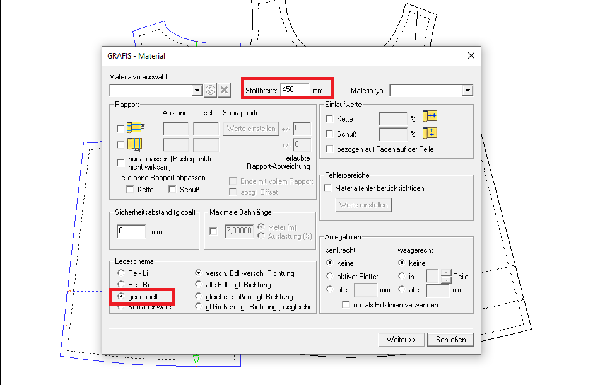Select waagerecht 'in' Teile option
The height and width of the screenshot is (385, 600).
click(x=401, y=275)
